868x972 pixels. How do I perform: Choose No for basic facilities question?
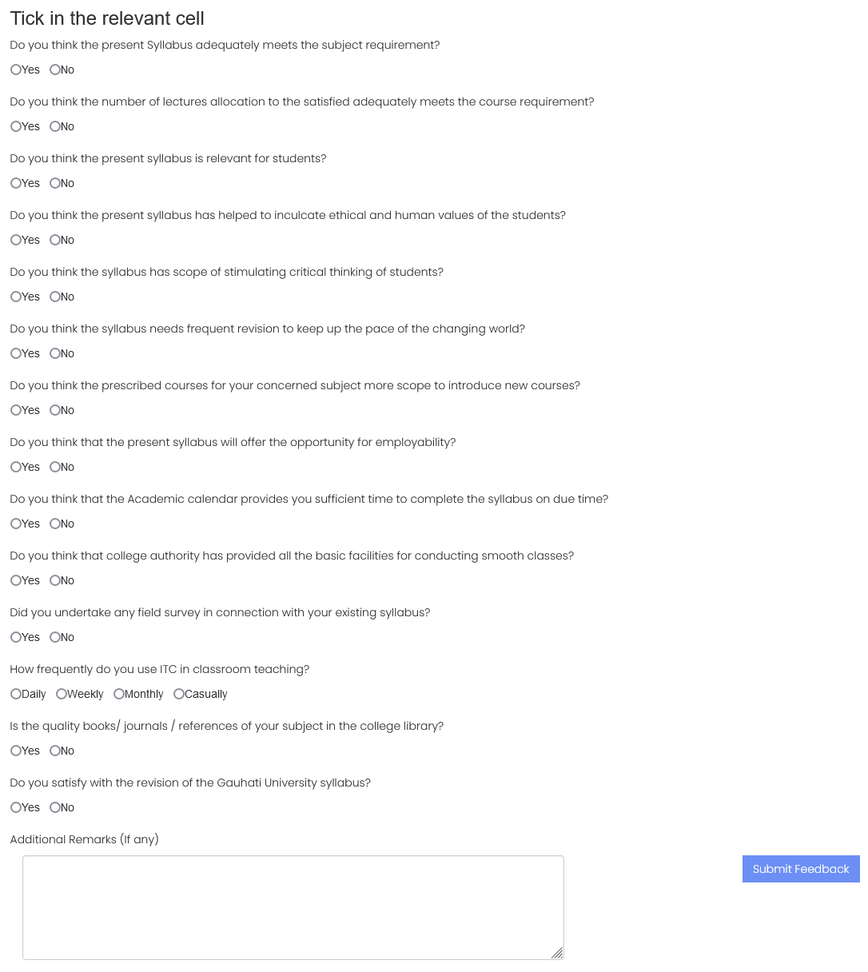55,580
